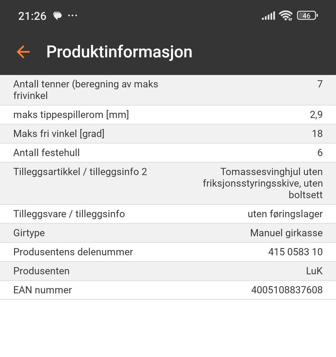Tap the orange back arrow
336x357 pixels.
[x=23, y=52]
